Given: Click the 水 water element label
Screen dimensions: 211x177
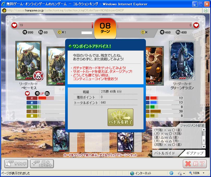Looking at the screenshot, I should [32, 103].
